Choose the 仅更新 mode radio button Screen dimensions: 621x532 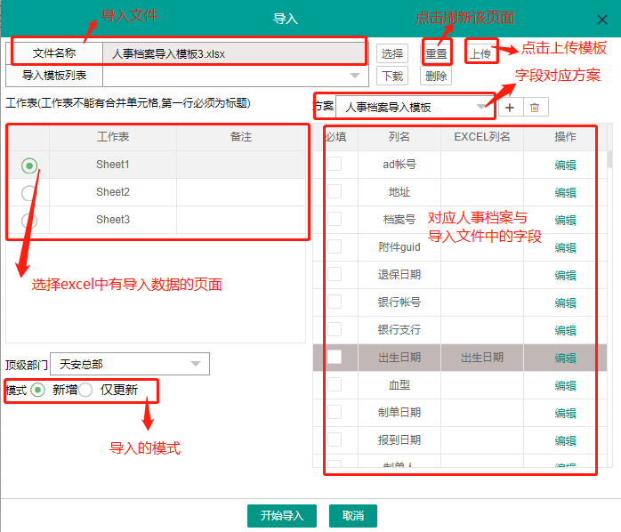click(x=85, y=390)
